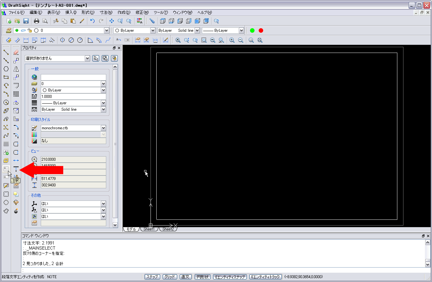This screenshot has width=432, height=282.
Task: Activate the Pan four-arrow tool
Action: point(112,21)
